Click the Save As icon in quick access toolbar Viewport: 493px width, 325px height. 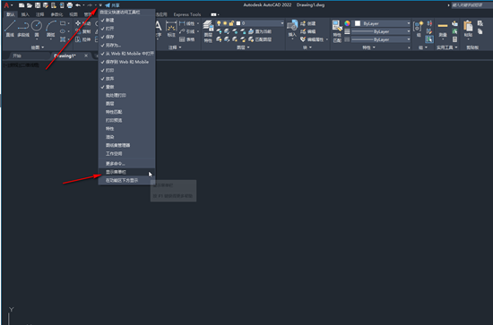point(46,5)
